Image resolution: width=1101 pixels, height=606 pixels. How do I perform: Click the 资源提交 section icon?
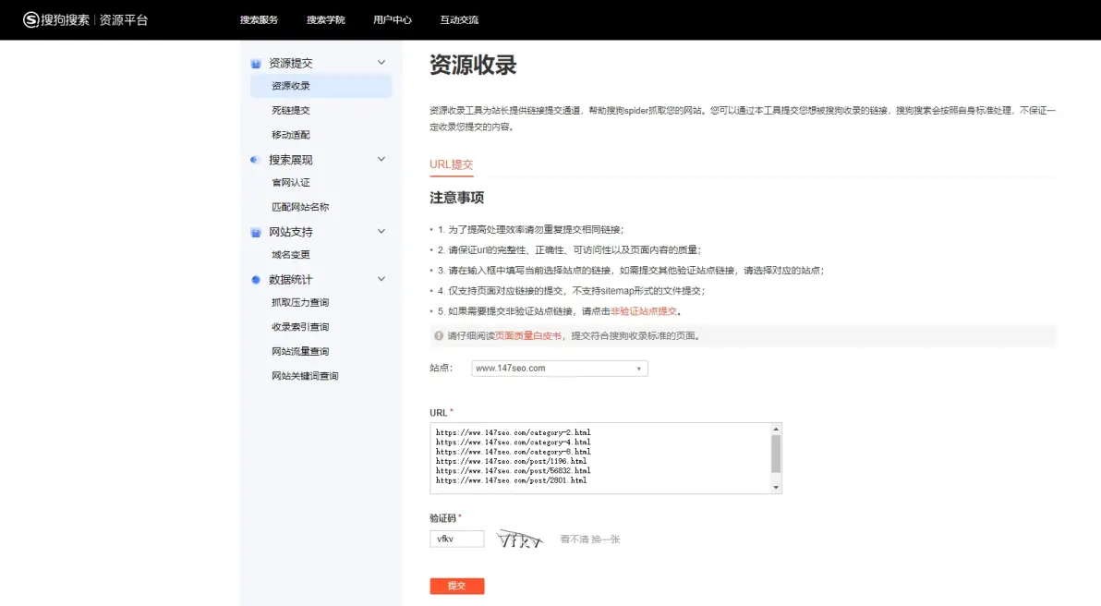(256, 64)
